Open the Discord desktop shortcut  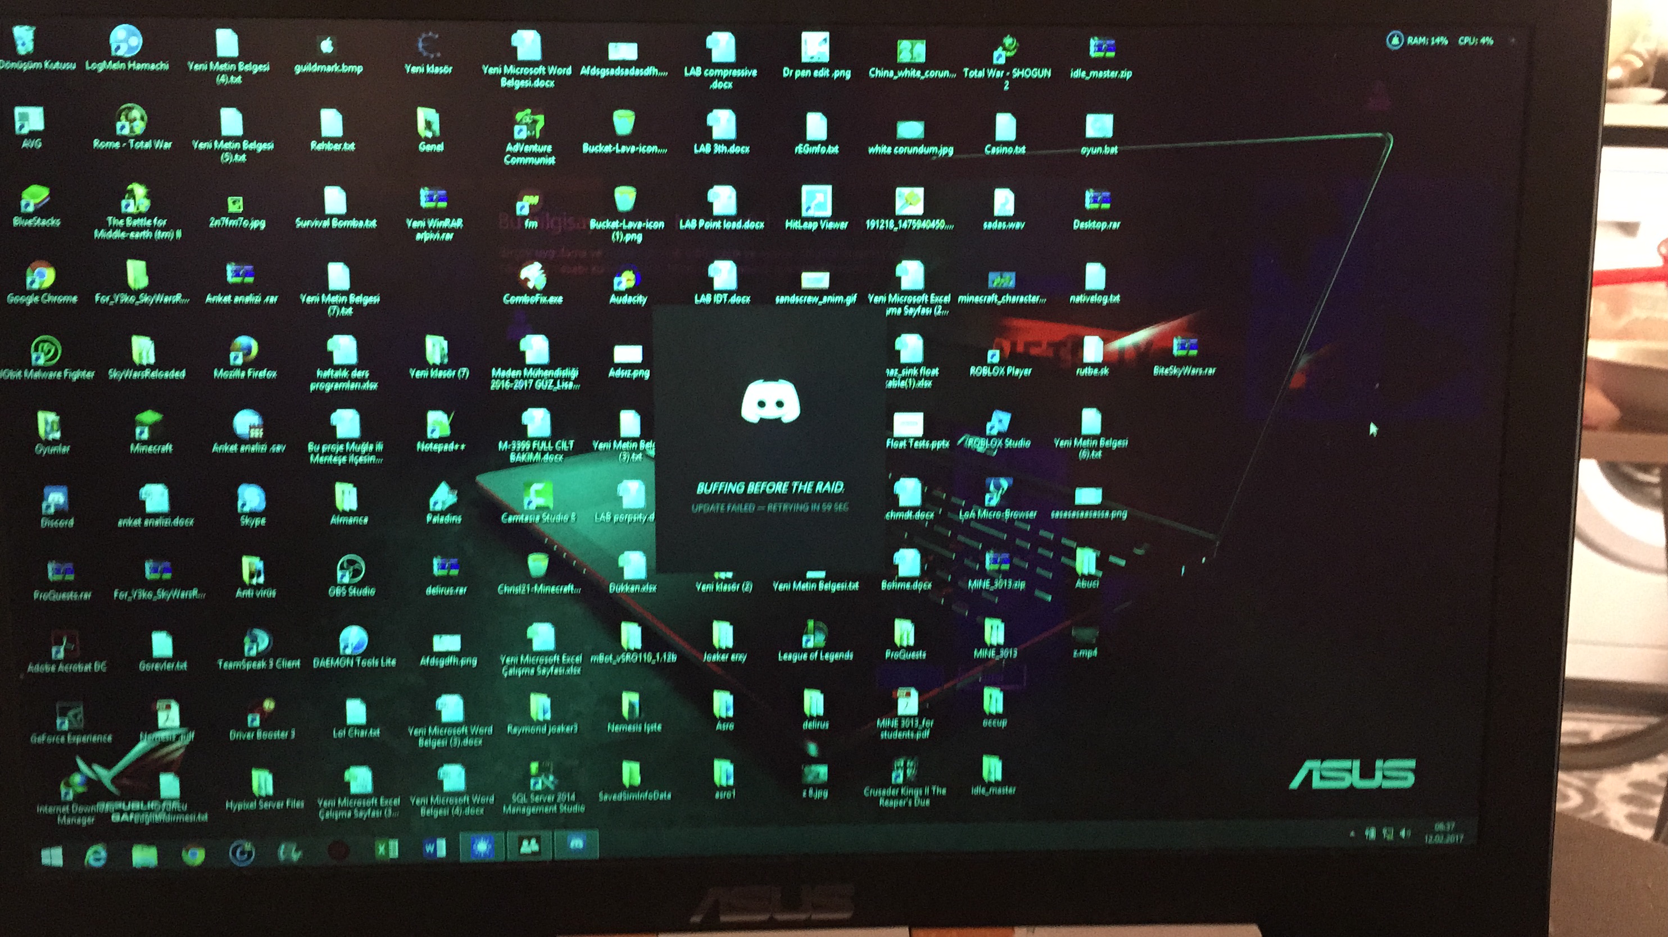click(x=56, y=507)
